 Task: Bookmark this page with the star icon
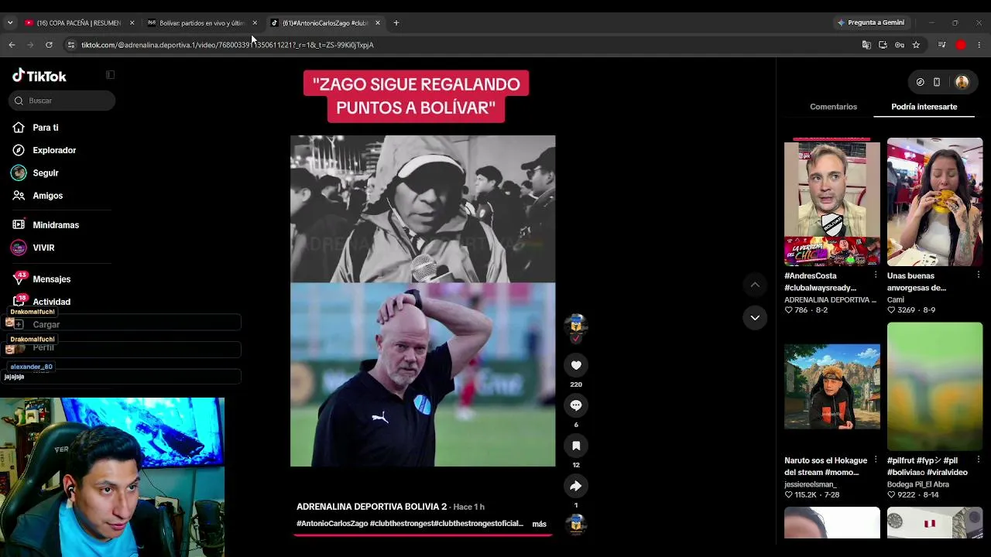tap(916, 45)
